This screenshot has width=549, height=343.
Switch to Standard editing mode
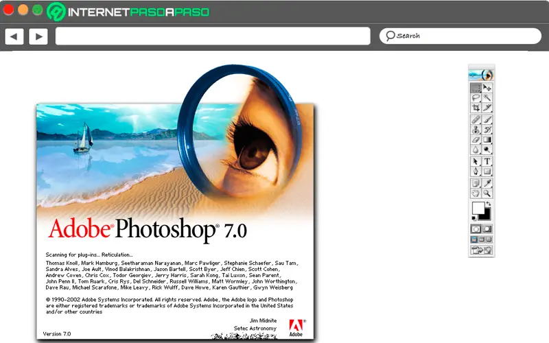[x=476, y=229]
